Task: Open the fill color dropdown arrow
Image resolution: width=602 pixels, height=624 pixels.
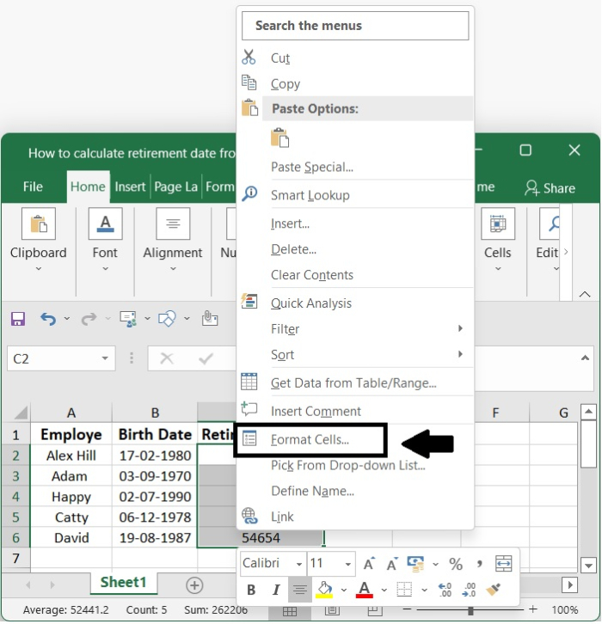Action: [344, 590]
